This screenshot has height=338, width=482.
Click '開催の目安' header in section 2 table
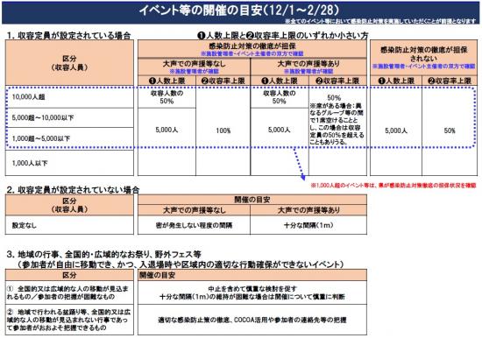252,200
